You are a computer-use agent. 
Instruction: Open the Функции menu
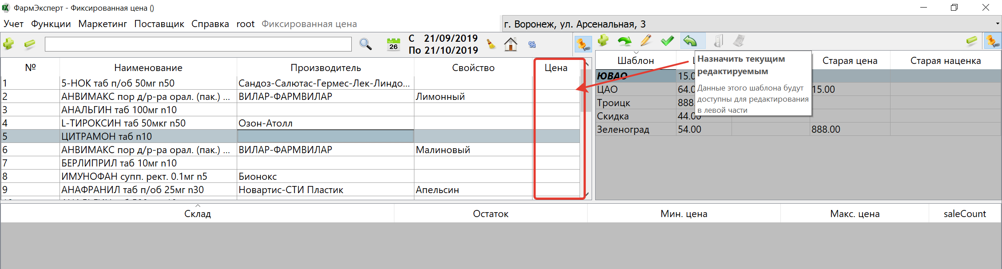click(51, 24)
